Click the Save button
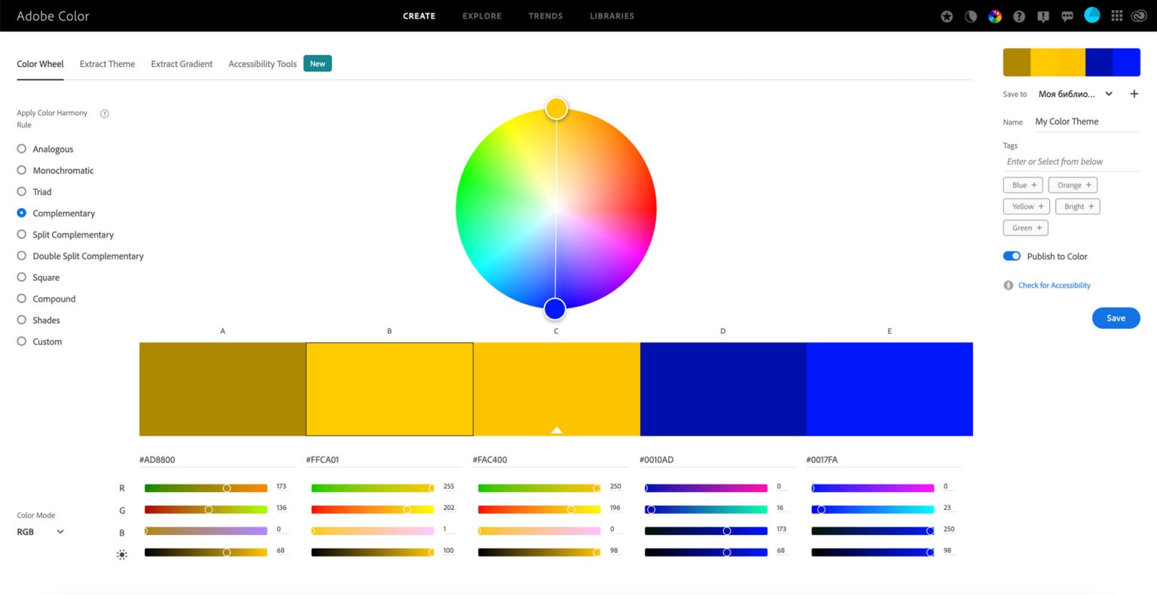This screenshot has width=1157, height=595. point(1116,318)
